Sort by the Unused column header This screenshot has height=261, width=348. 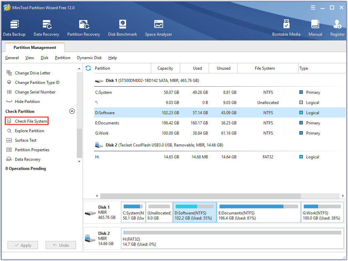[x=223, y=68]
